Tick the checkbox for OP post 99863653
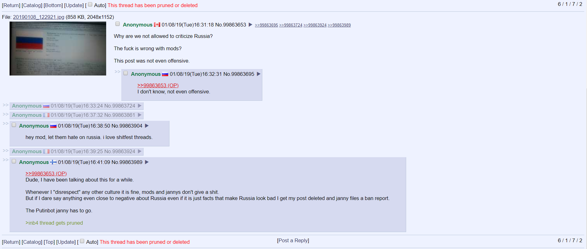This screenshot has height=249, width=587. pyautogui.click(x=118, y=24)
